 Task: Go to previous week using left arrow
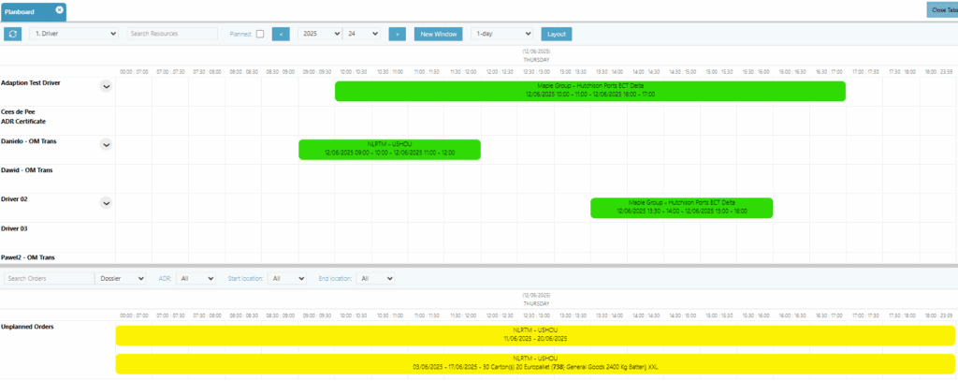pyautogui.click(x=280, y=34)
